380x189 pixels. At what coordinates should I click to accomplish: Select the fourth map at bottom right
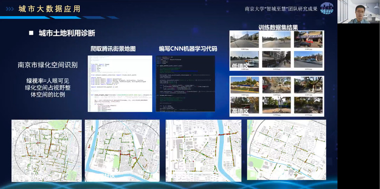pyautogui.click(x=287, y=150)
